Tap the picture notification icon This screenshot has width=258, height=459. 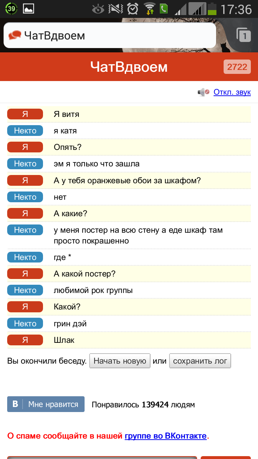(x=29, y=9)
